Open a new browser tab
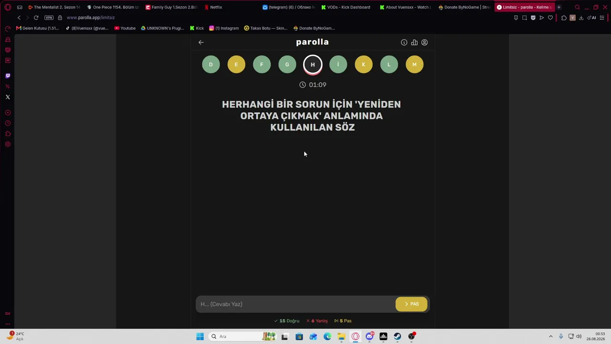Screen dimensions: 611x344 coord(559,7)
